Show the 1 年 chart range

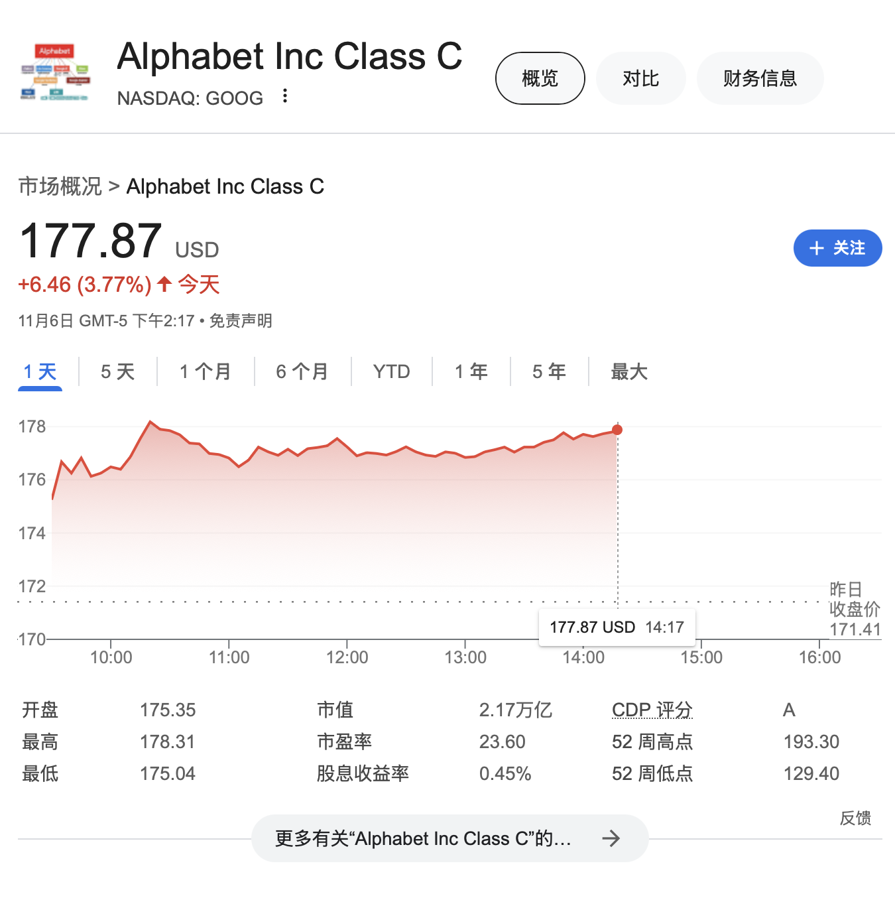pos(471,371)
